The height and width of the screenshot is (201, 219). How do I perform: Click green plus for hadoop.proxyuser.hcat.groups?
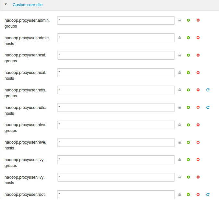pos(188,55)
